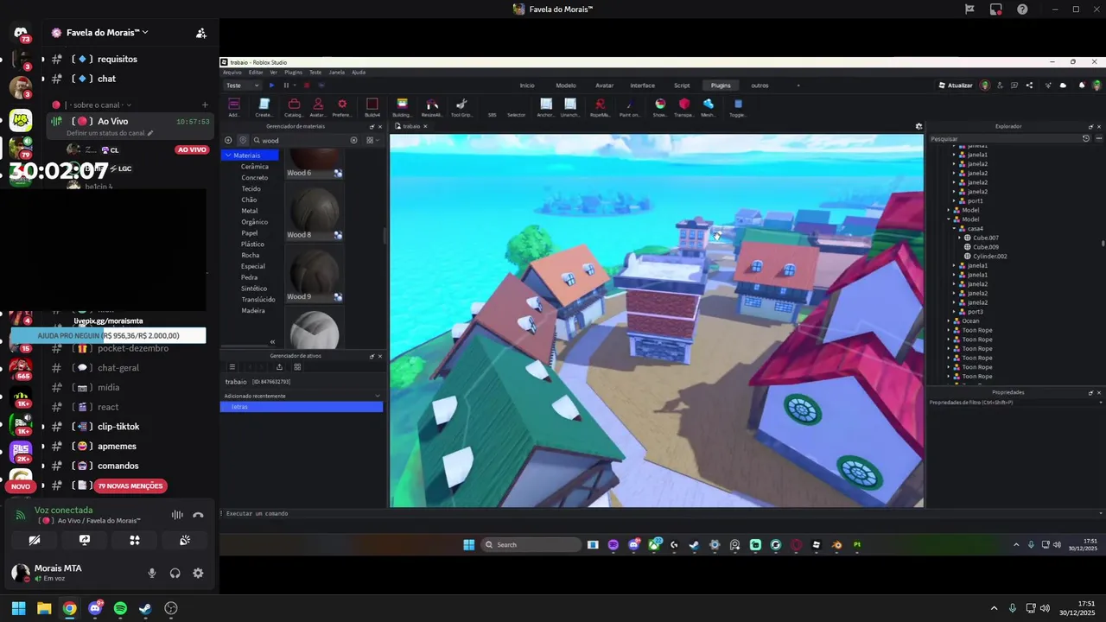The width and height of the screenshot is (1106, 622).
Task: Click the Create plugin icon
Action: coord(264,106)
